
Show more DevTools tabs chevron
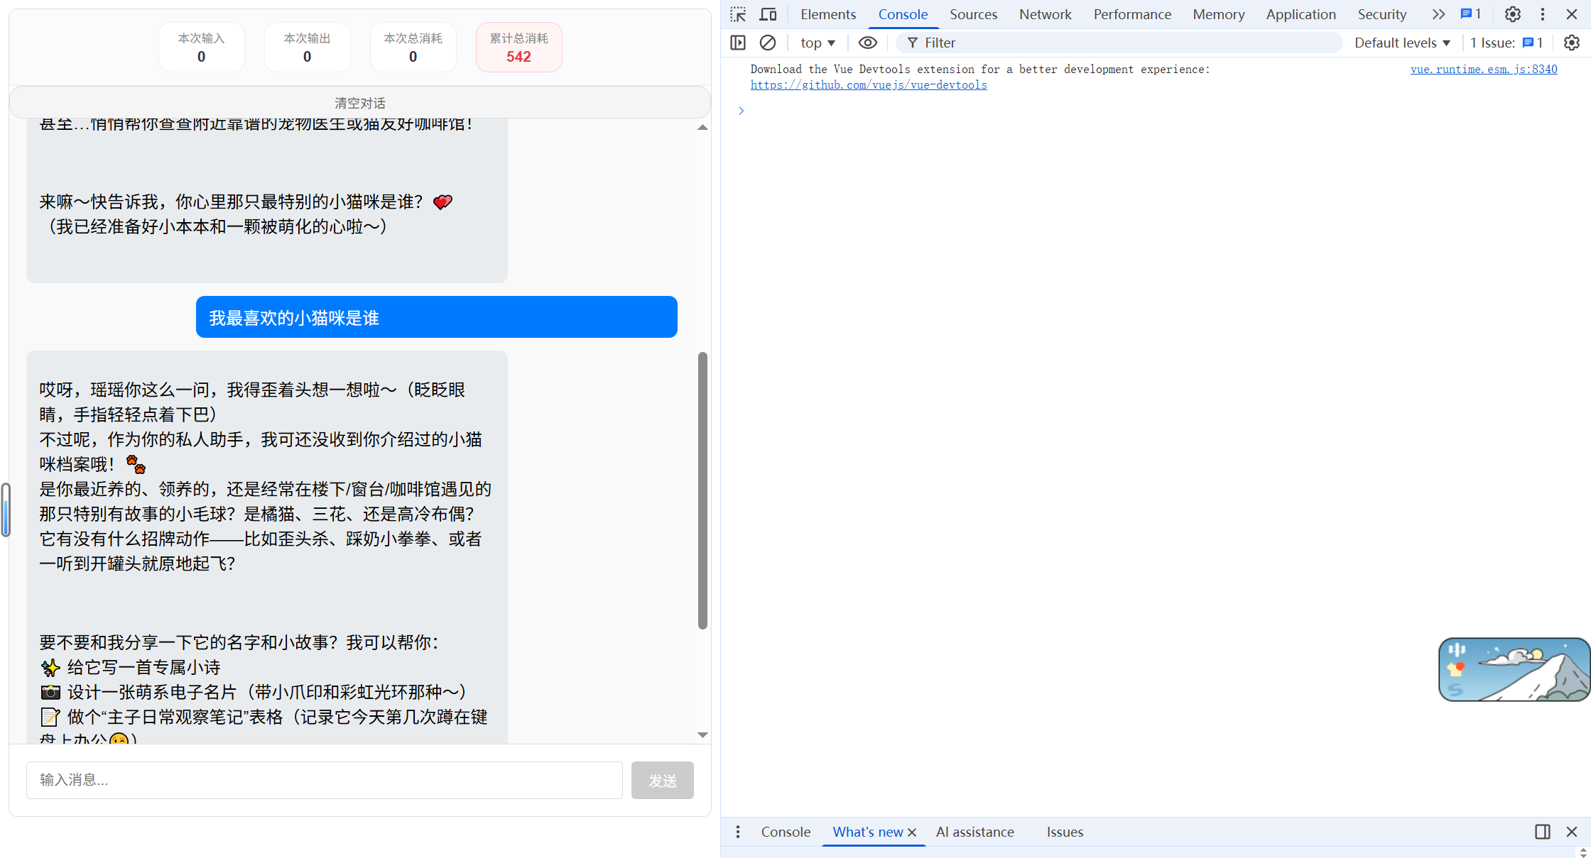[x=1438, y=14]
